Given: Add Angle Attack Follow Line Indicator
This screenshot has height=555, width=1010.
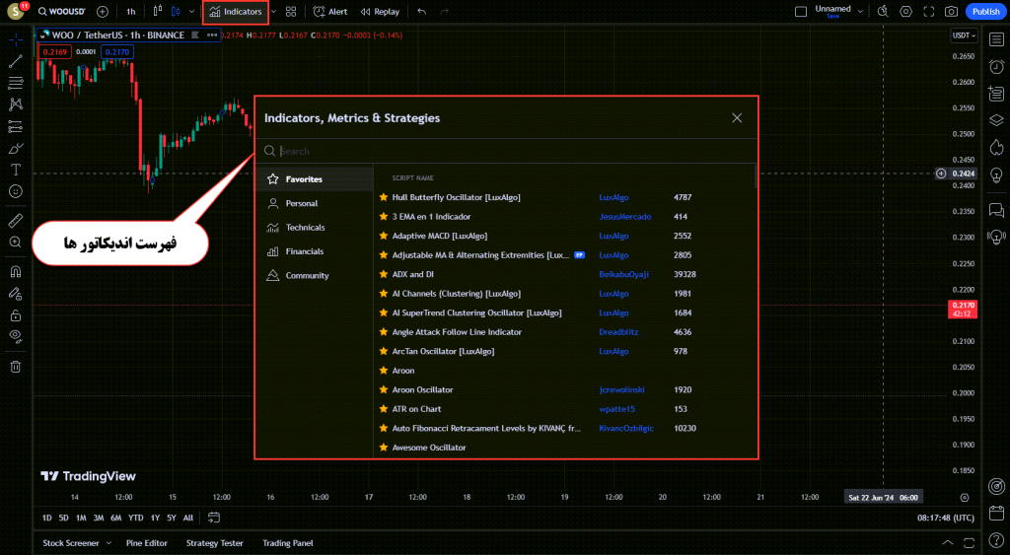Looking at the screenshot, I should [457, 332].
